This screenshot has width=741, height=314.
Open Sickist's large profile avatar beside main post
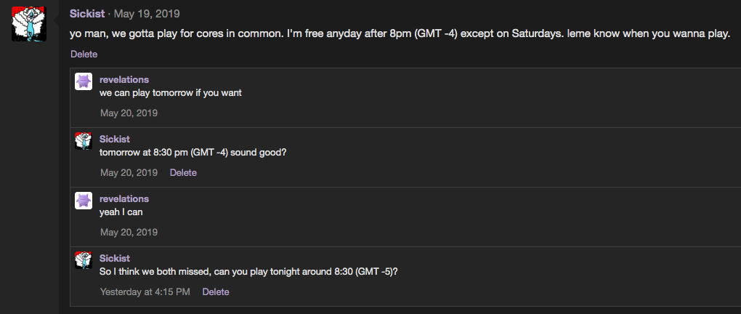click(29, 24)
